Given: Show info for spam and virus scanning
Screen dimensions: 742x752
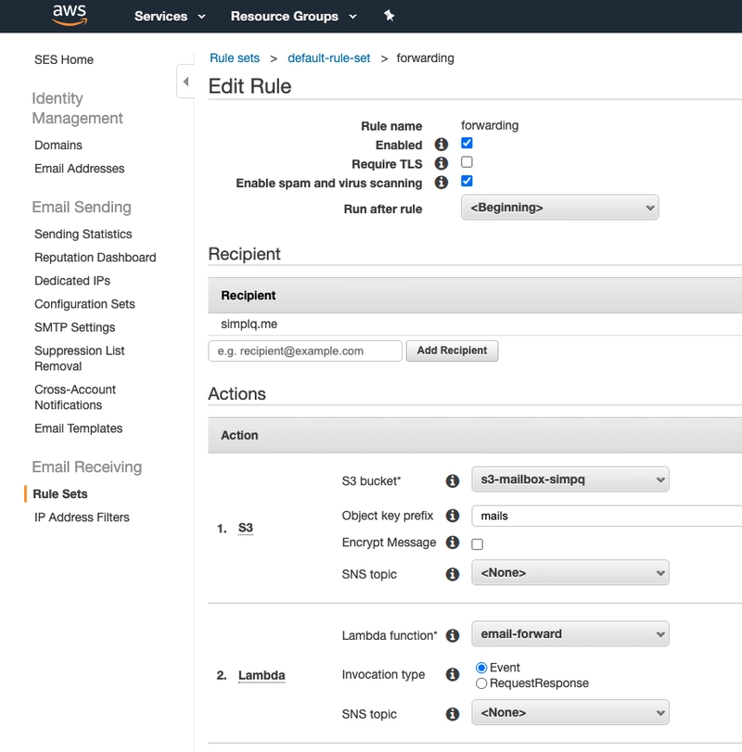Looking at the screenshot, I should point(441,183).
